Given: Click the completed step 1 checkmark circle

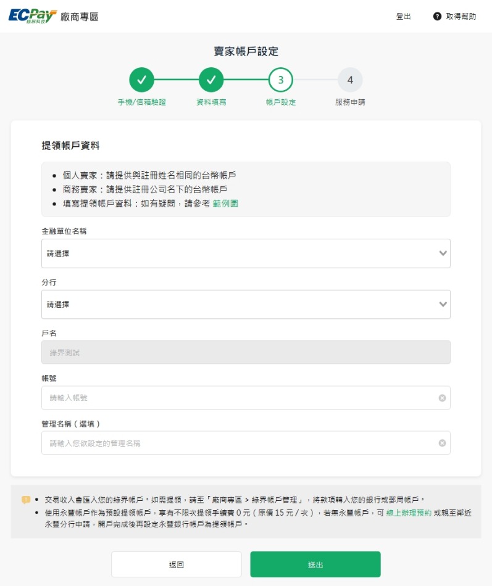Looking at the screenshot, I should point(141,80).
